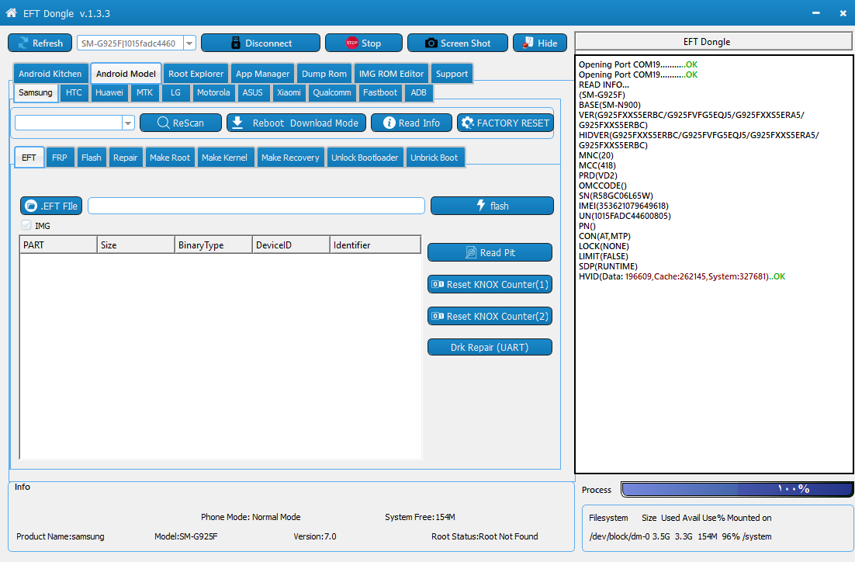Image resolution: width=855 pixels, height=562 pixels.
Task: Open the Unlock Bootloader sub-tab
Action: tap(365, 158)
